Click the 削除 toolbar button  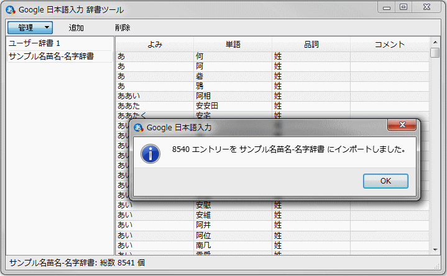point(122,27)
